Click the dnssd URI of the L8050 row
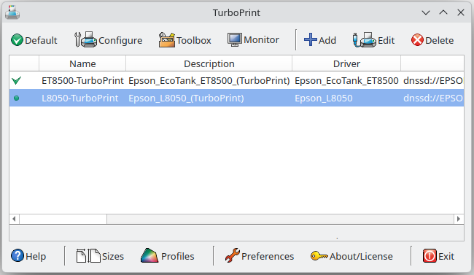Screen dimensions: 474x275 click(433, 98)
